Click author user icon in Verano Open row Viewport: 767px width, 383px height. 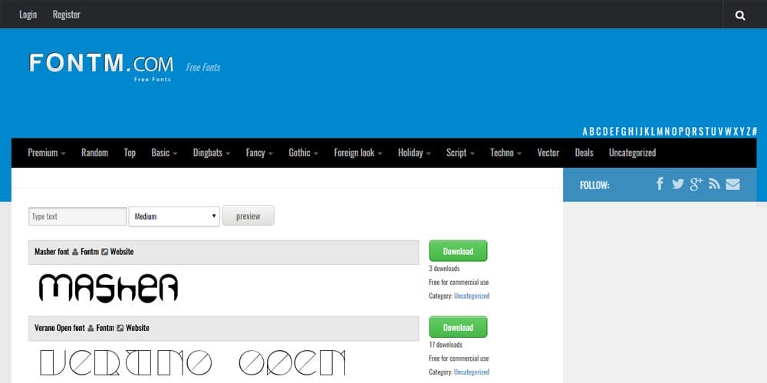(91, 329)
